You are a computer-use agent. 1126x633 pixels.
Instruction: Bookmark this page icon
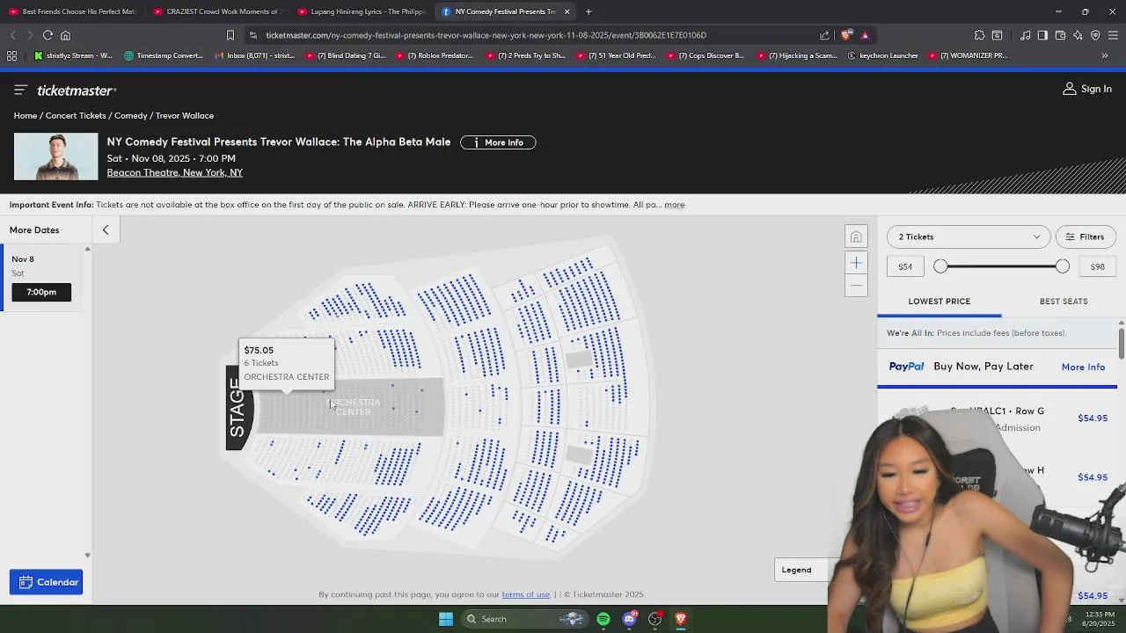[230, 35]
